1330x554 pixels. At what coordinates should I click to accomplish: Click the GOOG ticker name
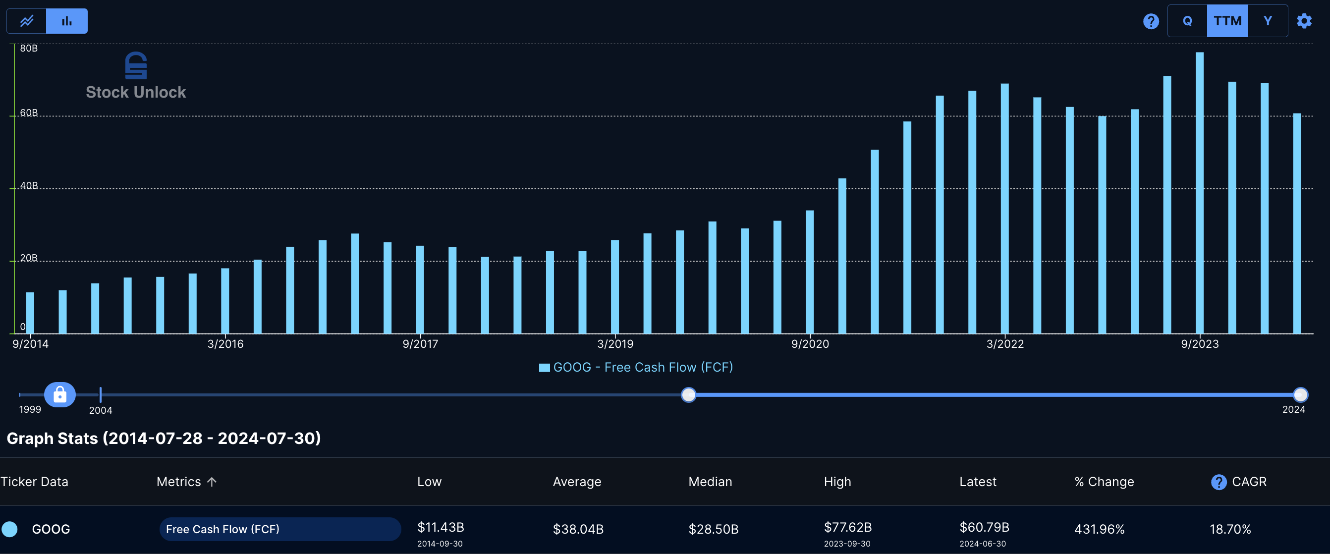pos(51,529)
